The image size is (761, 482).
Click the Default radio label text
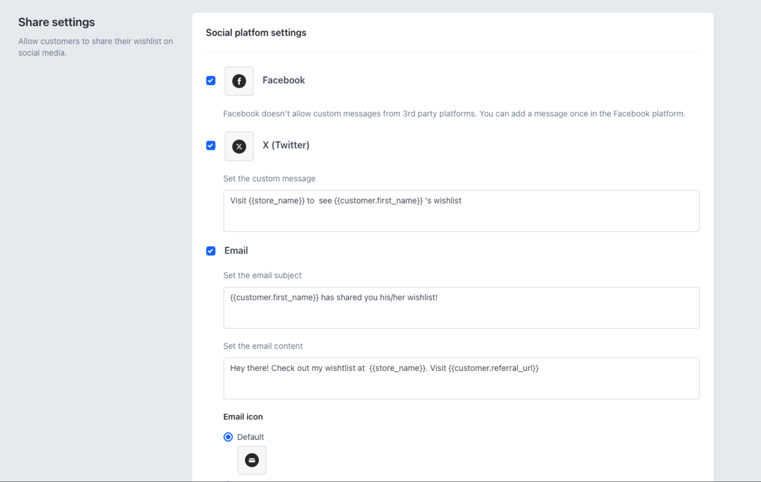point(250,437)
